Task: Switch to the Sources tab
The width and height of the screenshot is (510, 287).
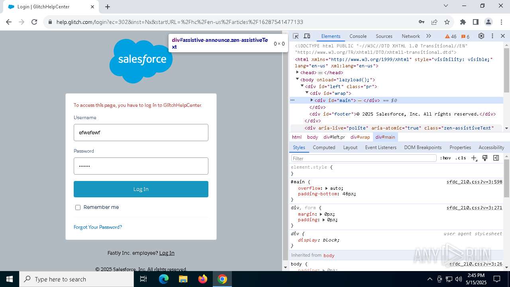Action: [x=384, y=36]
